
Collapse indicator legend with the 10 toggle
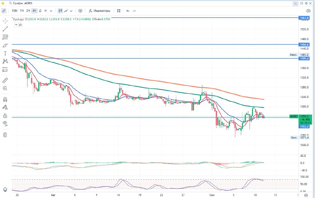coord(18,25)
